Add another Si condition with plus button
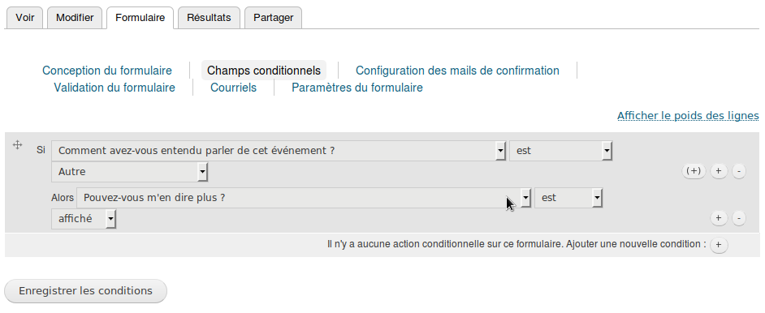This screenshot has width=765, height=313. click(x=719, y=171)
